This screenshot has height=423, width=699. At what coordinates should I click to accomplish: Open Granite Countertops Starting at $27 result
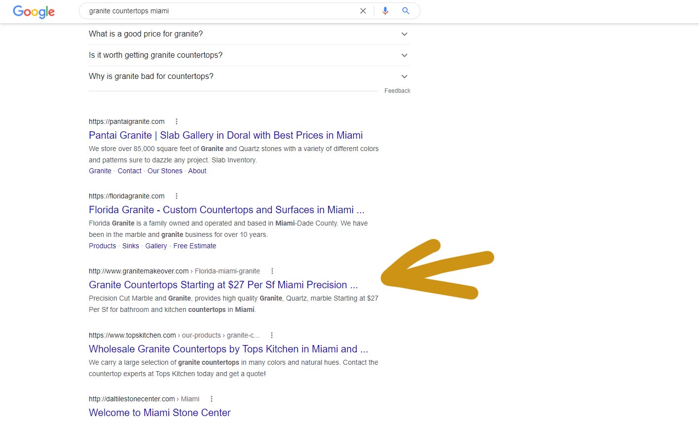pyautogui.click(x=223, y=285)
